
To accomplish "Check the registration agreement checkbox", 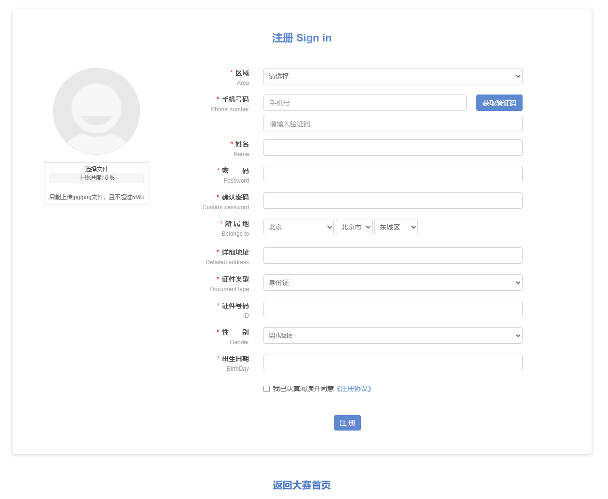I will 266,389.
